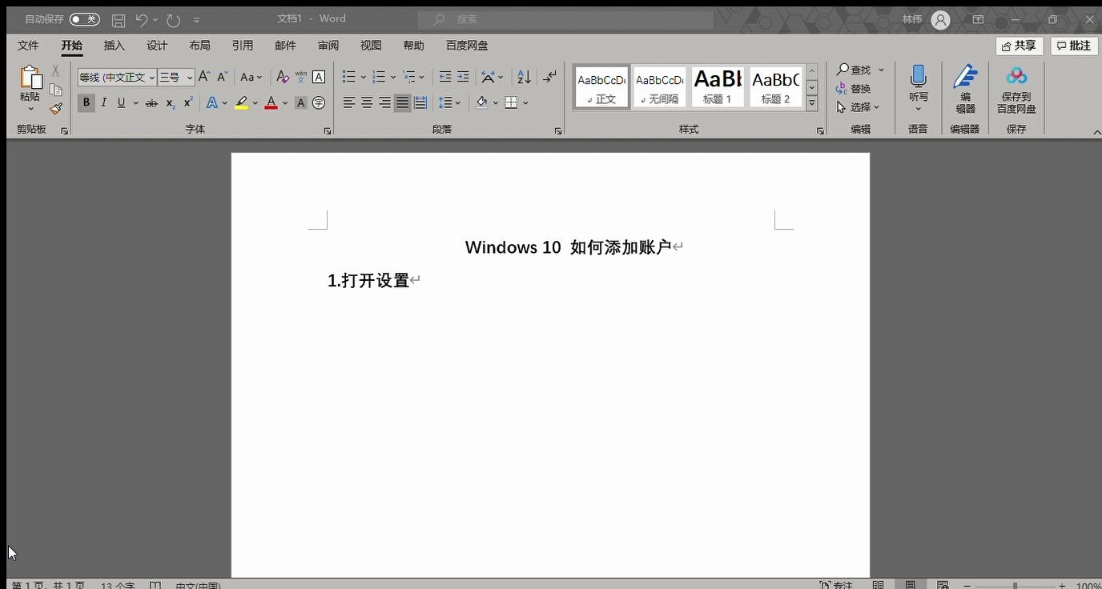This screenshot has height=589, width=1102.
Task: Open the Change Case (Aa) dropdown
Action: pyautogui.click(x=251, y=77)
